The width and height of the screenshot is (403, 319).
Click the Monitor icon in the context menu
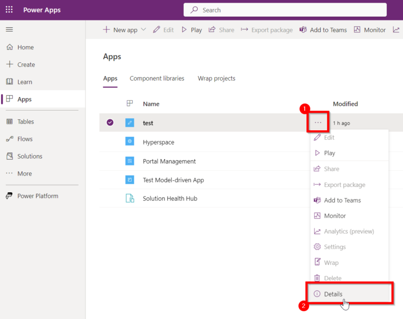click(317, 216)
